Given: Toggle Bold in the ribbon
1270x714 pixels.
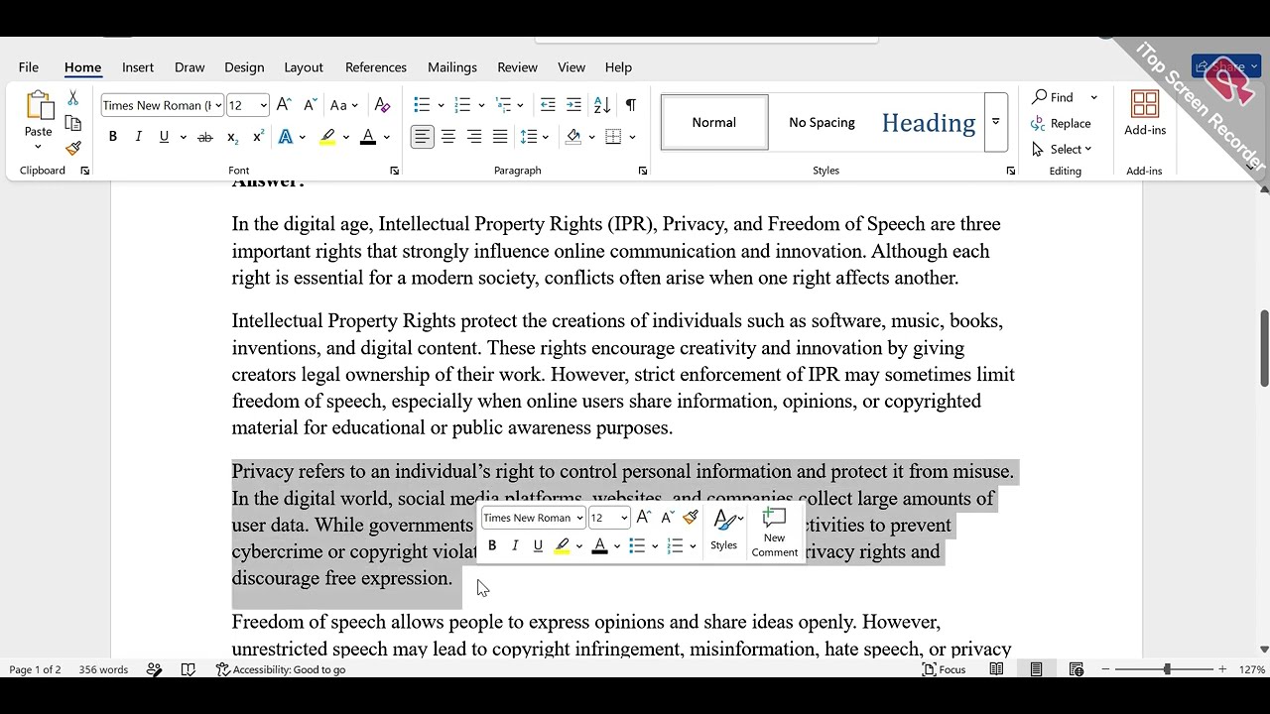Looking at the screenshot, I should [x=113, y=137].
